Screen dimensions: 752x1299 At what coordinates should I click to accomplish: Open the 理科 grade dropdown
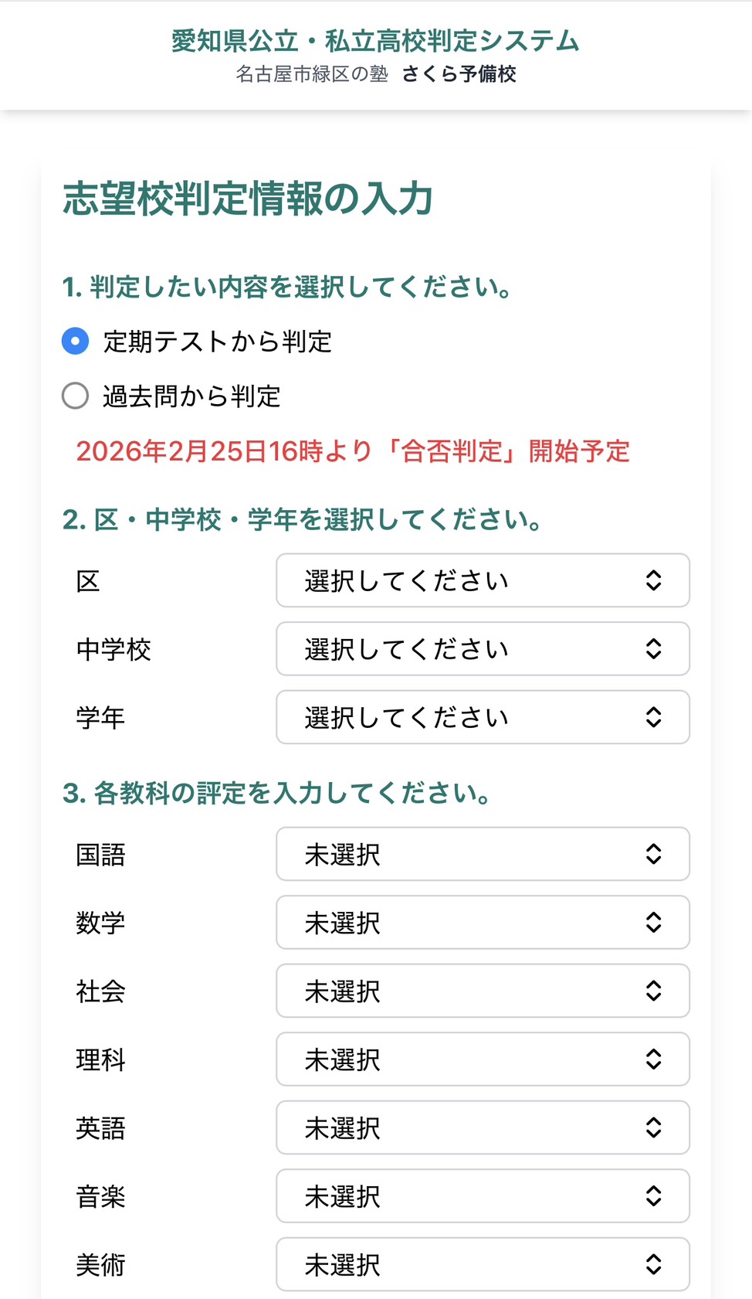(x=482, y=1059)
